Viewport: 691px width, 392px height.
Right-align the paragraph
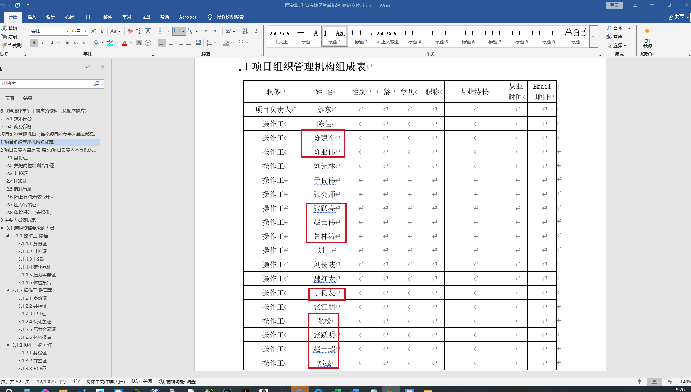pos(180,43)
